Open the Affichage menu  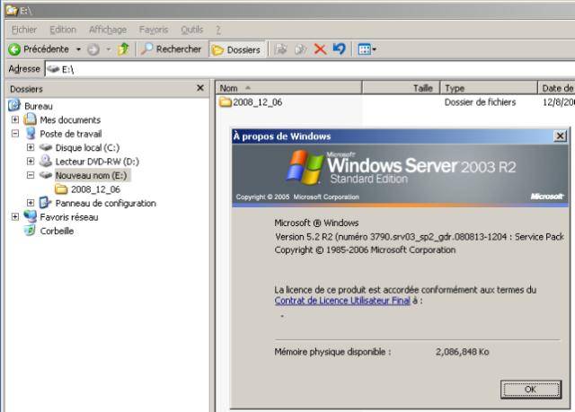pyautogui.click(x=108, y=30)
